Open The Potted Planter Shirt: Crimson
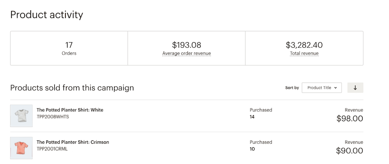This screenshot has height=164, width=389. 73,142
